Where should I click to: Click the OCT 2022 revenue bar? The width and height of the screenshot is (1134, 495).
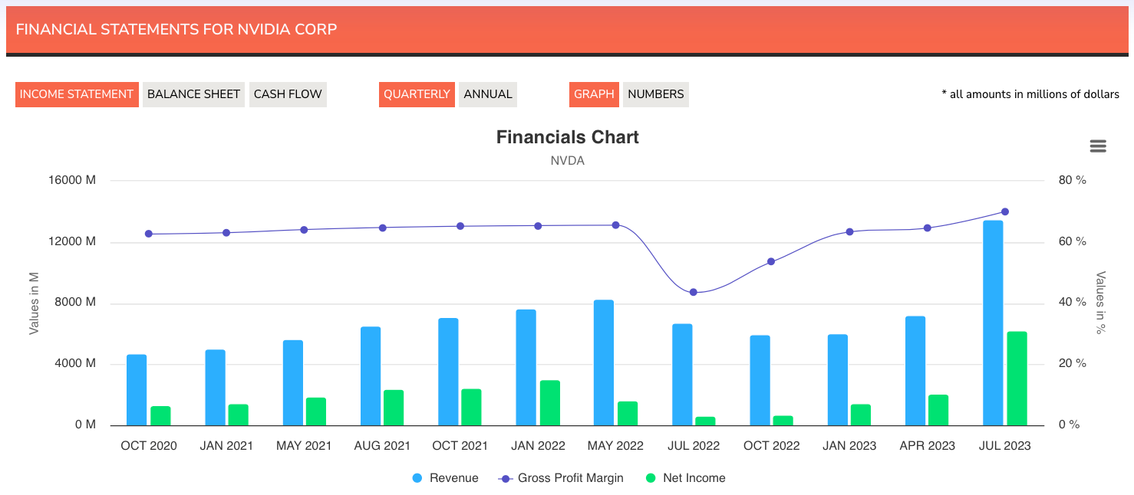click(760, 380)
